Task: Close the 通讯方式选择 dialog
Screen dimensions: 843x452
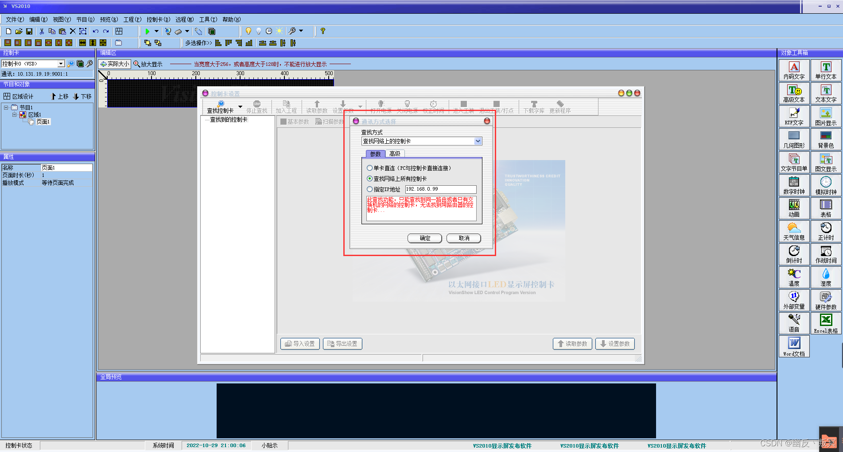Action: click(487, 121)
